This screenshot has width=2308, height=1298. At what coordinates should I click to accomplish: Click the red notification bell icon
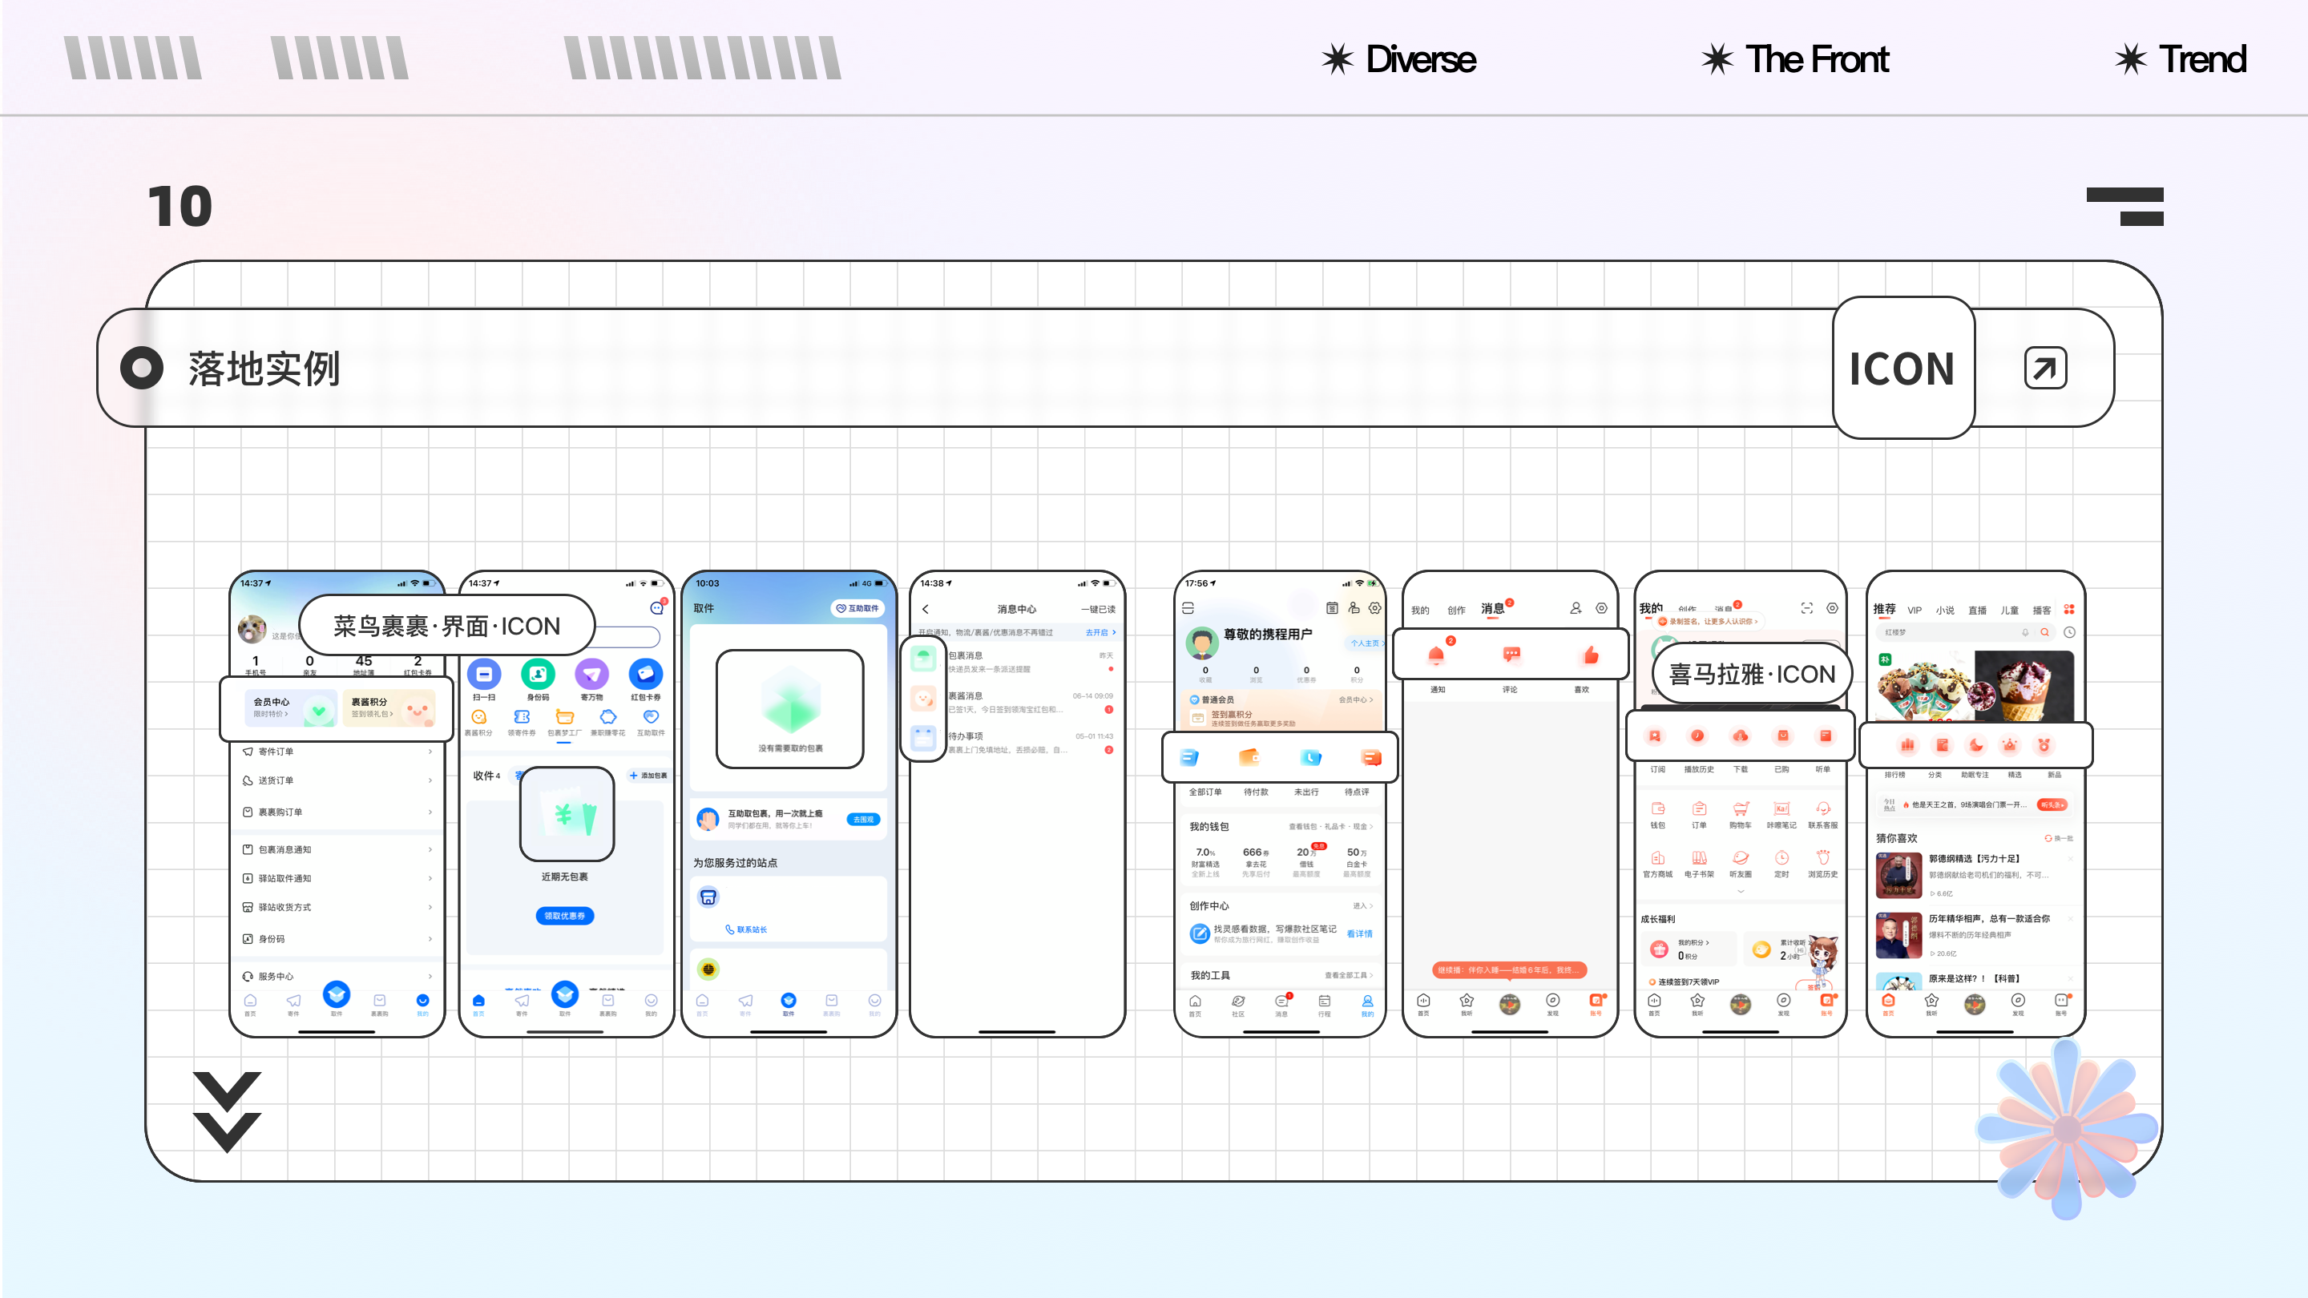tap(1436, 655)
